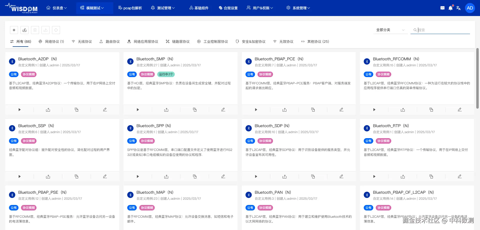
Task: Run the Bluetooth_SSP protocol test
Action: [19, 176]
